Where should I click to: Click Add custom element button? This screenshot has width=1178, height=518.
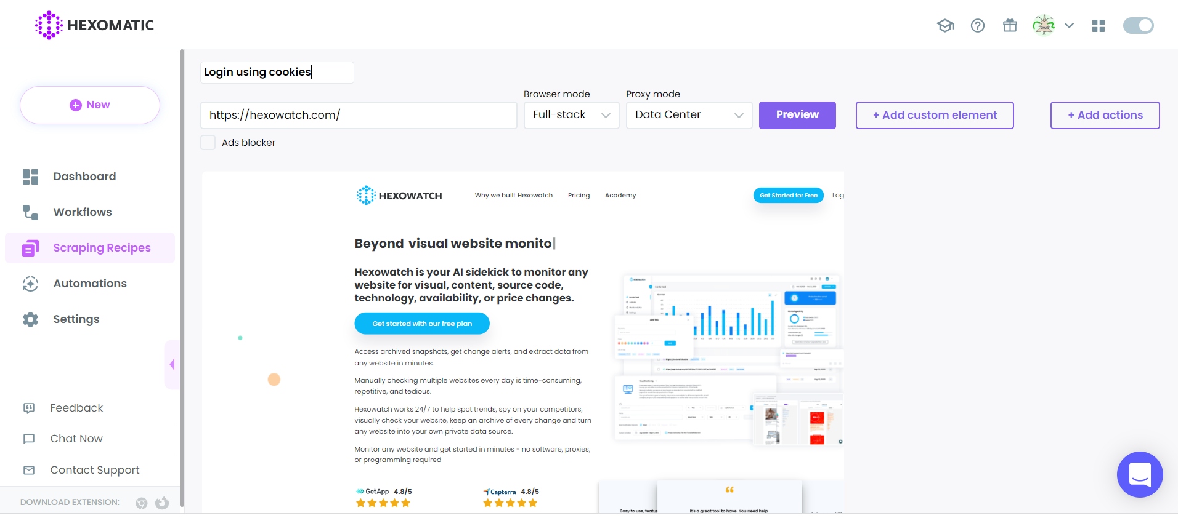point(935,115)
